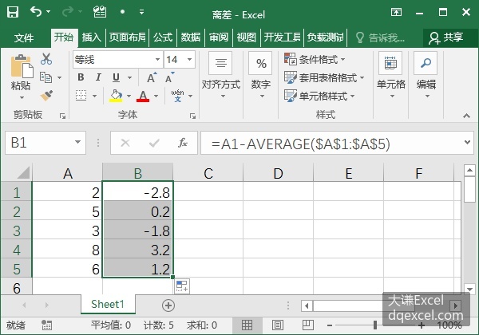
Task: Open the undo history dropdown arrow
Action: 49,12
